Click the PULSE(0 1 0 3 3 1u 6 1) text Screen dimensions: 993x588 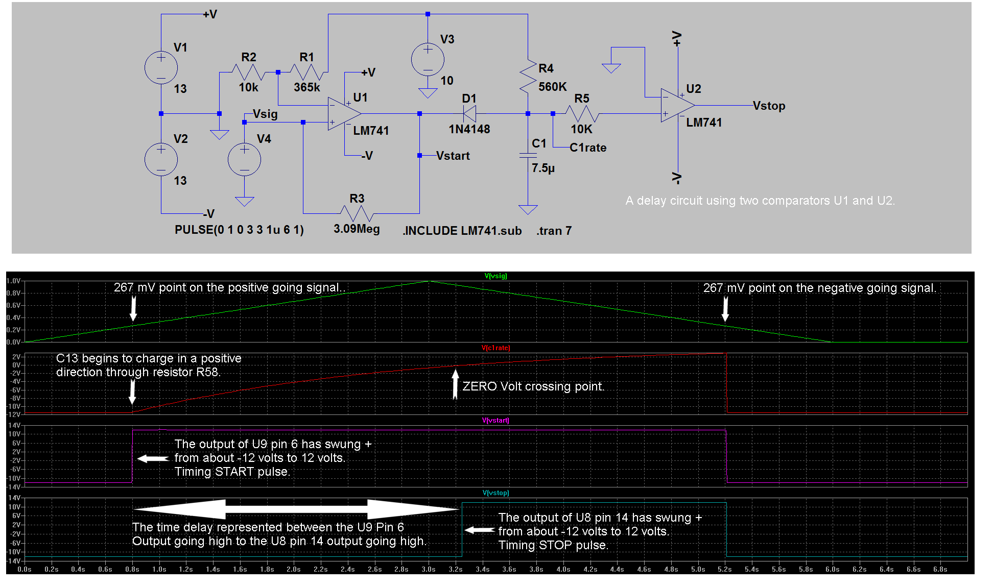tap(239, 230)
